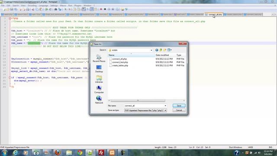Click the Print toolbar icon in Notepad++
Image resolution: width=277 pixels, height=156 pixels.
tap(28, 9)
